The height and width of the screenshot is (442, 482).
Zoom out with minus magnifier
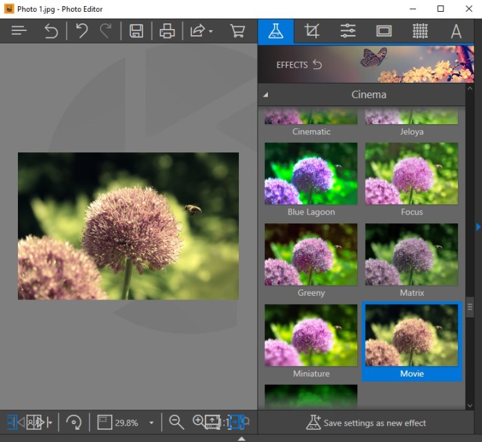[x=176, y=422]
